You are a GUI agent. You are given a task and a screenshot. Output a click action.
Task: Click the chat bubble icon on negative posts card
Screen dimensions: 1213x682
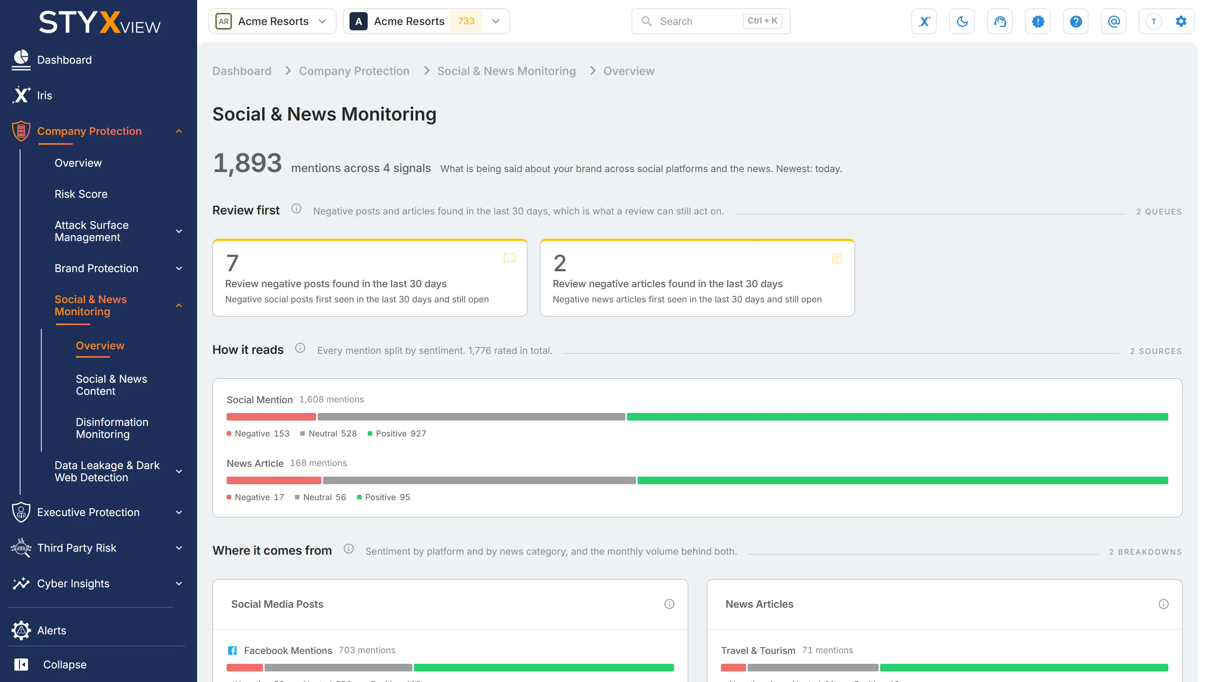click(x=509, y=258)
